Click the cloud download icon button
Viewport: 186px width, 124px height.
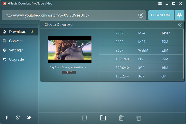pyautogui.click(x=179, y=15)
